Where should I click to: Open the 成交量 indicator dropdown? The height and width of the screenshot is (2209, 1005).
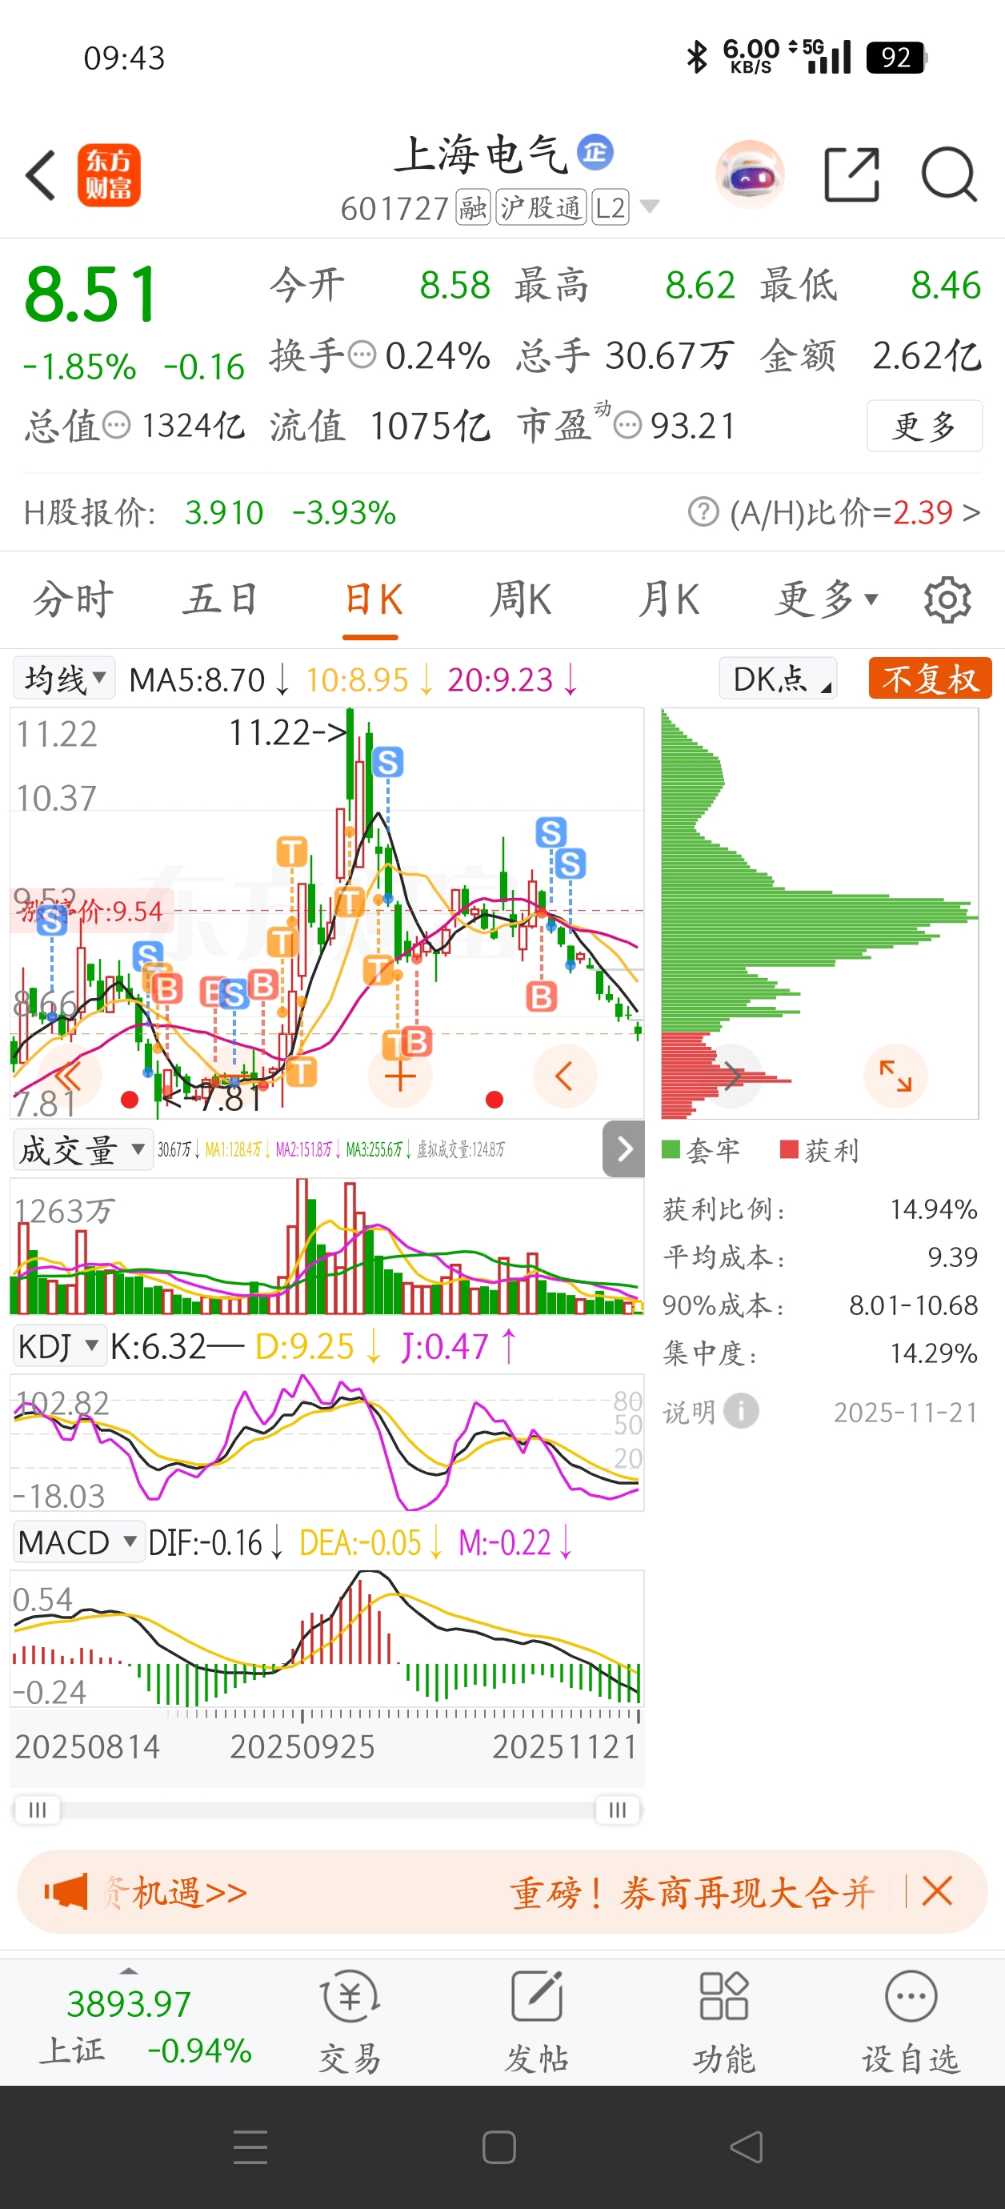82,1149
